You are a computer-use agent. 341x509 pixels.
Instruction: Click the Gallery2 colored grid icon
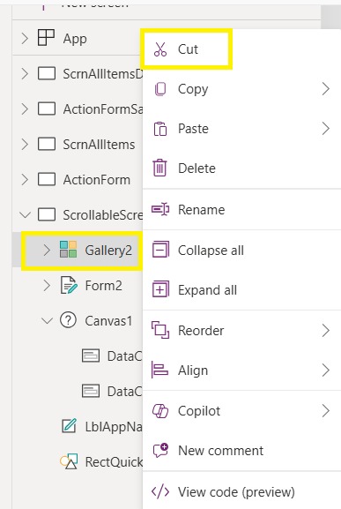click(x=69, y=250)
